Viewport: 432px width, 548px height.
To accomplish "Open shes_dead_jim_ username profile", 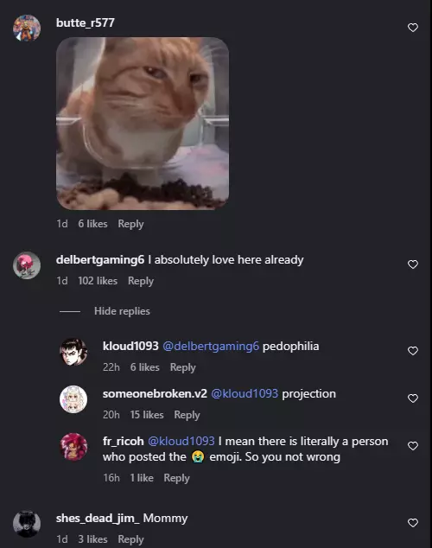I will [x=98, y=519].
